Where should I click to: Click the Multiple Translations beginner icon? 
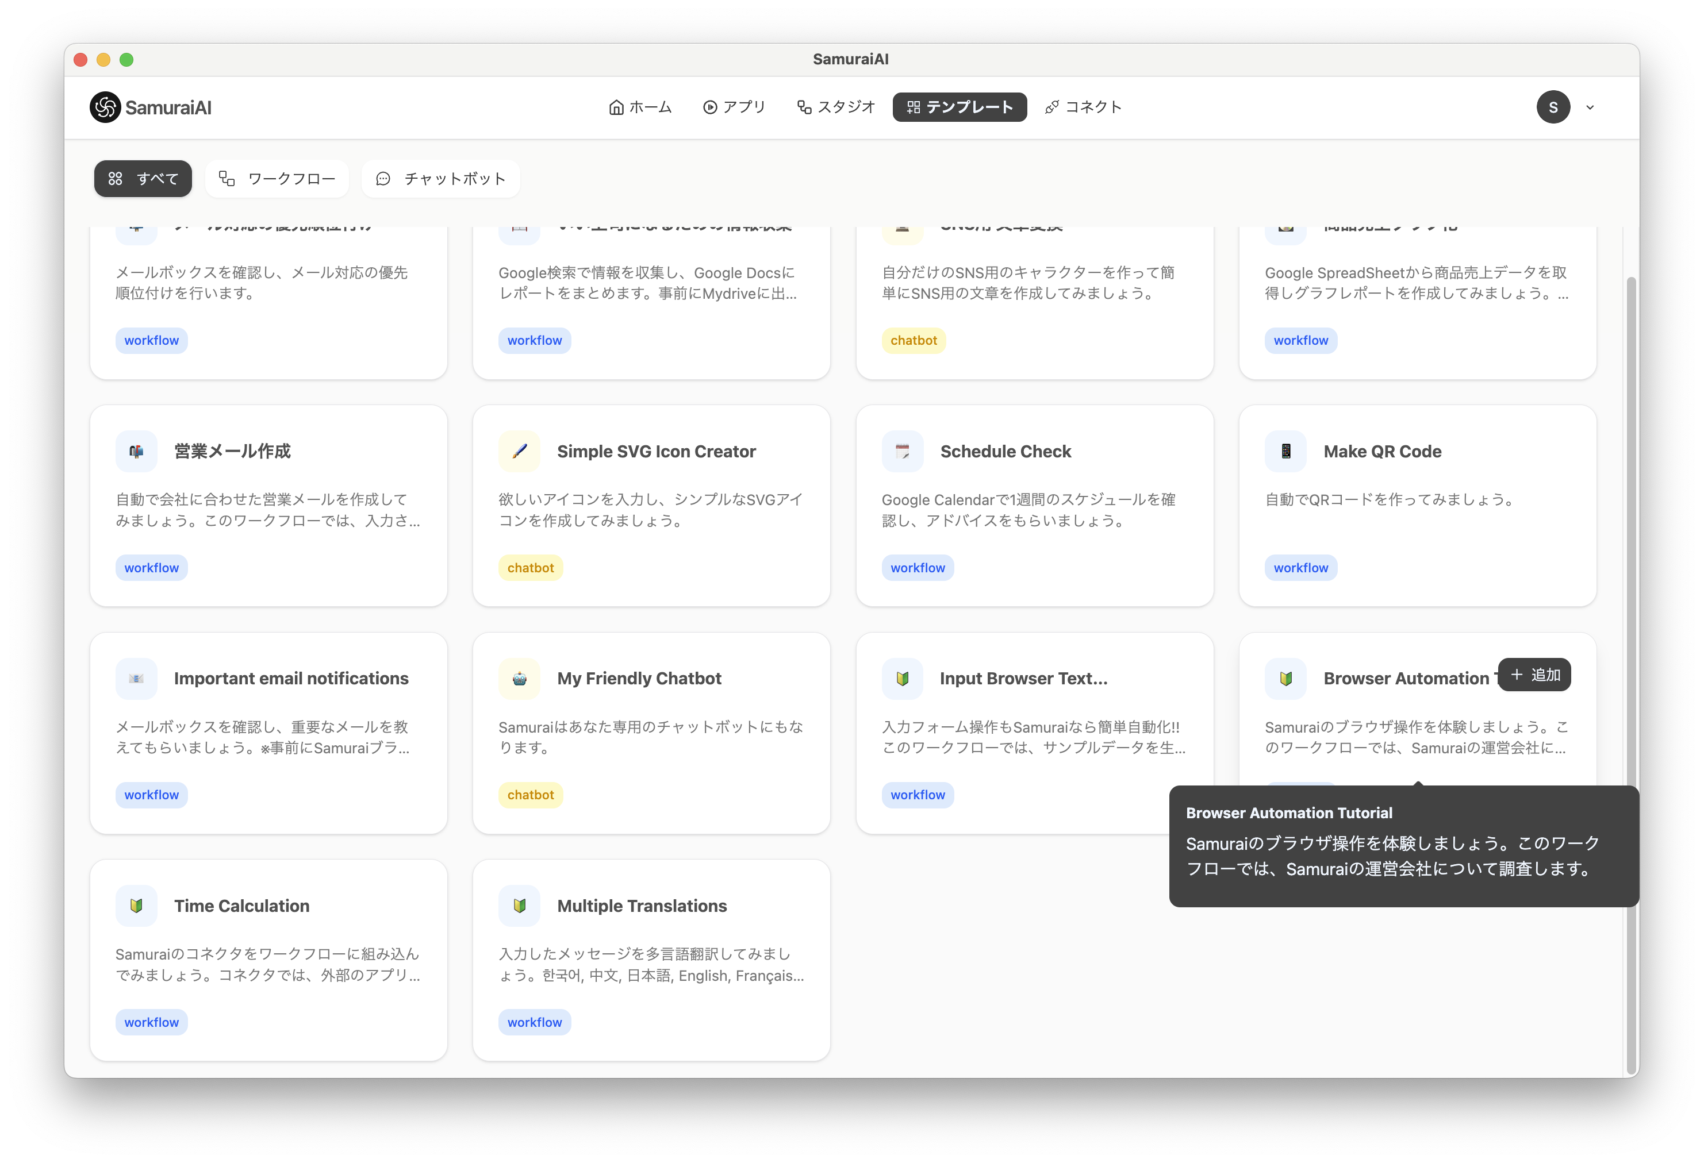519,906
